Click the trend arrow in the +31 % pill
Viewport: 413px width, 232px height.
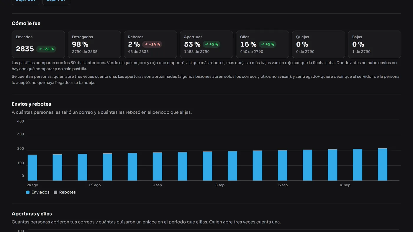(40, 49)
